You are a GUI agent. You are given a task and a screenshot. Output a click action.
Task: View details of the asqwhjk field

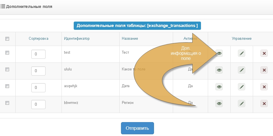click(219, 87)
